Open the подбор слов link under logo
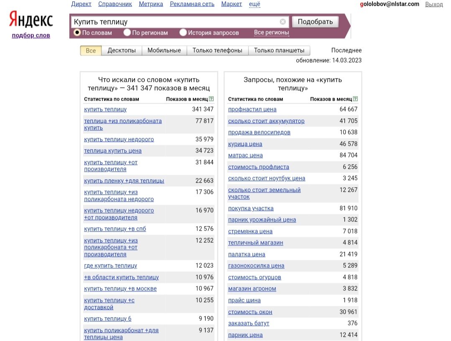The image size is (451, 341). tap(31, 36)
